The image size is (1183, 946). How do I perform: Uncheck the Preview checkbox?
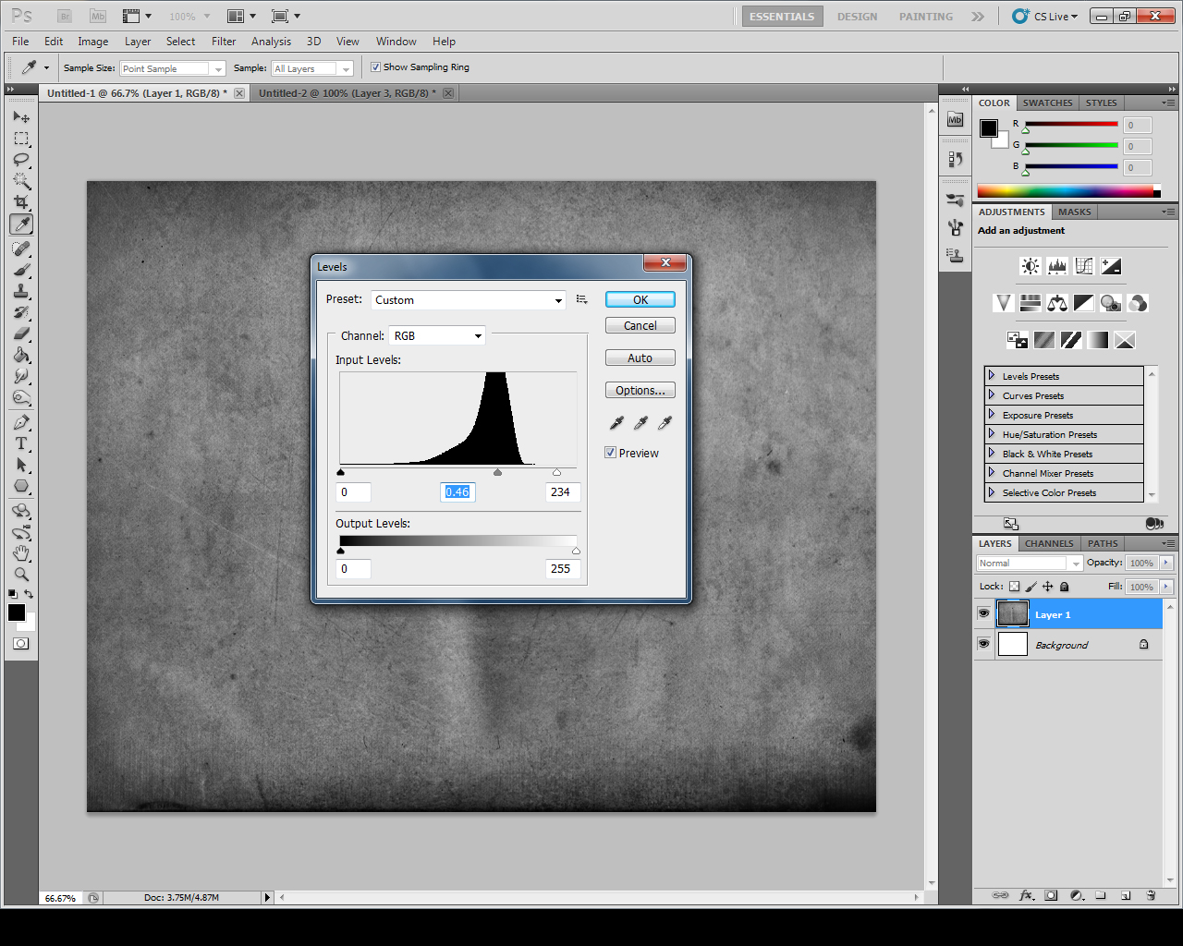pos(610,453)
